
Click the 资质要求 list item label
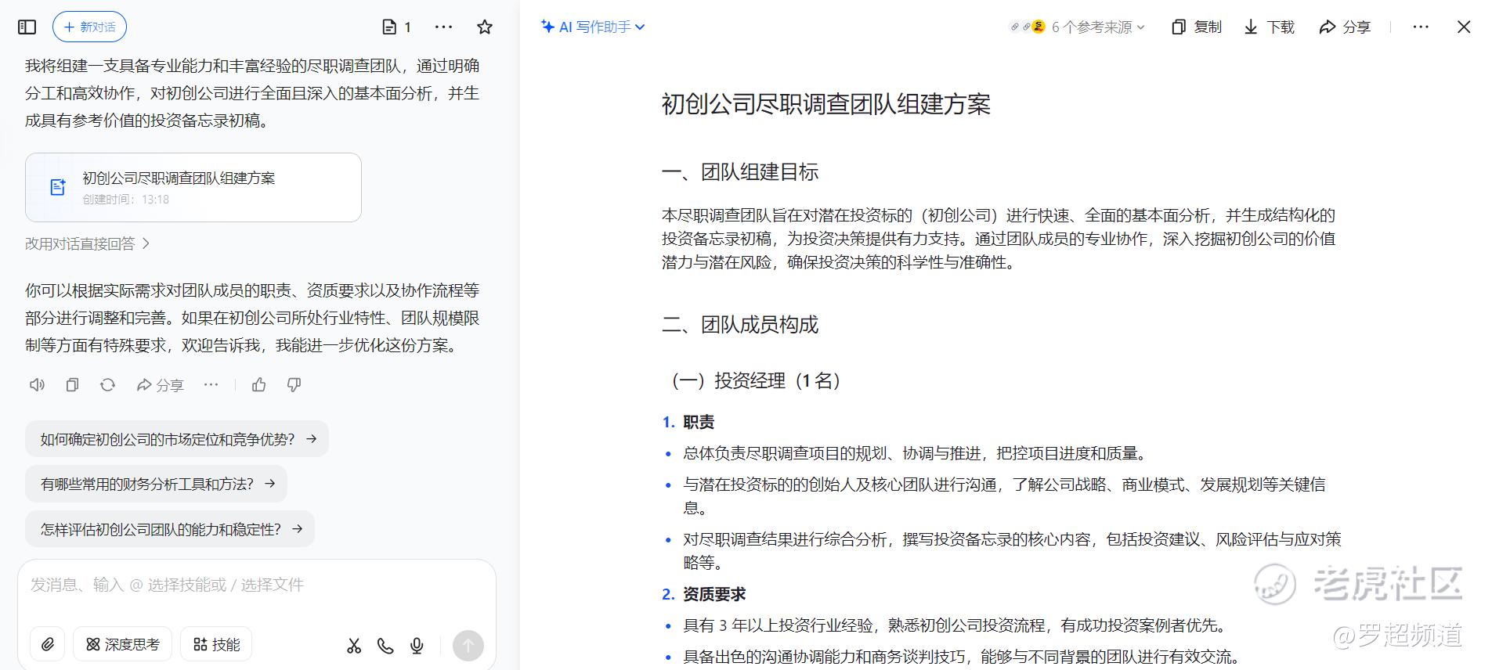point(714,595)
